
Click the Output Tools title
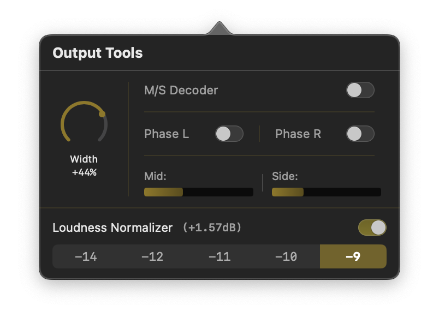[x=98, y=53]
